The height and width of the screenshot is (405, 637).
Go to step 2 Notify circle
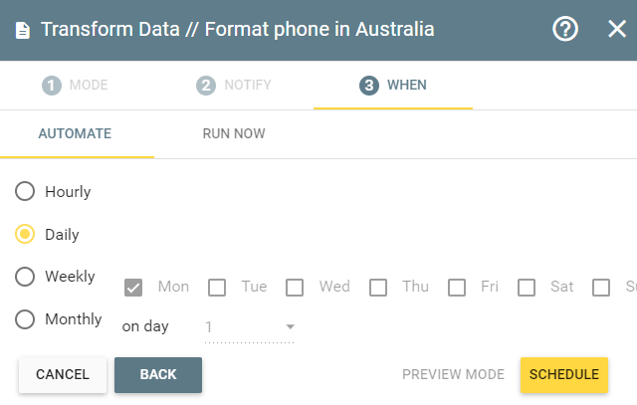[x=206, y=86]
